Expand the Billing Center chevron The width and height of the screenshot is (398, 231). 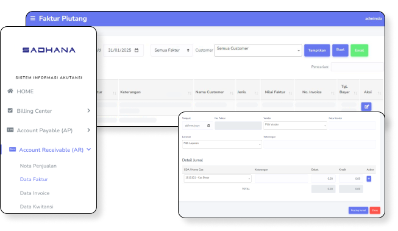(88, 111)
